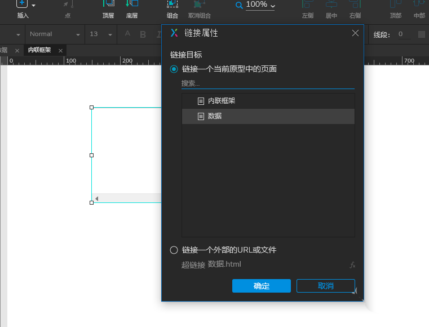The width and height of the screenshot is (429, 327).
Task: Select the 内联框架 page in list
Action: coord(268,101)
